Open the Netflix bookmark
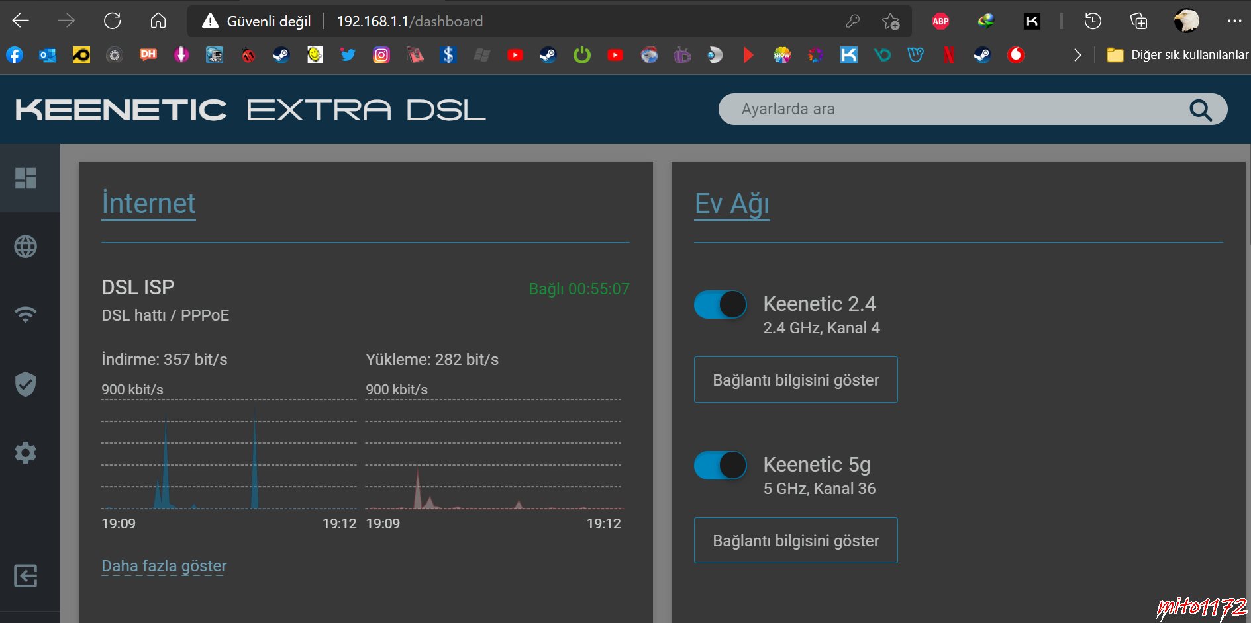The width and height of the screenshot is (1251, 623). coord(948,55)
